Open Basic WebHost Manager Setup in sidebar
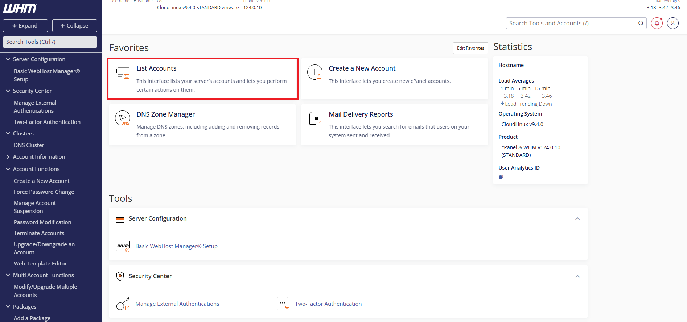The height and width of the screenshot is (322, 687). [x=47, y=75]
